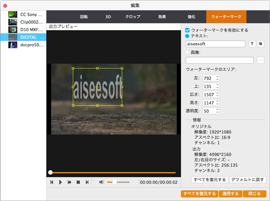Click the orange すべてを復元する button
This screenshot has height=201, width=270.
(x=199, y=194)
